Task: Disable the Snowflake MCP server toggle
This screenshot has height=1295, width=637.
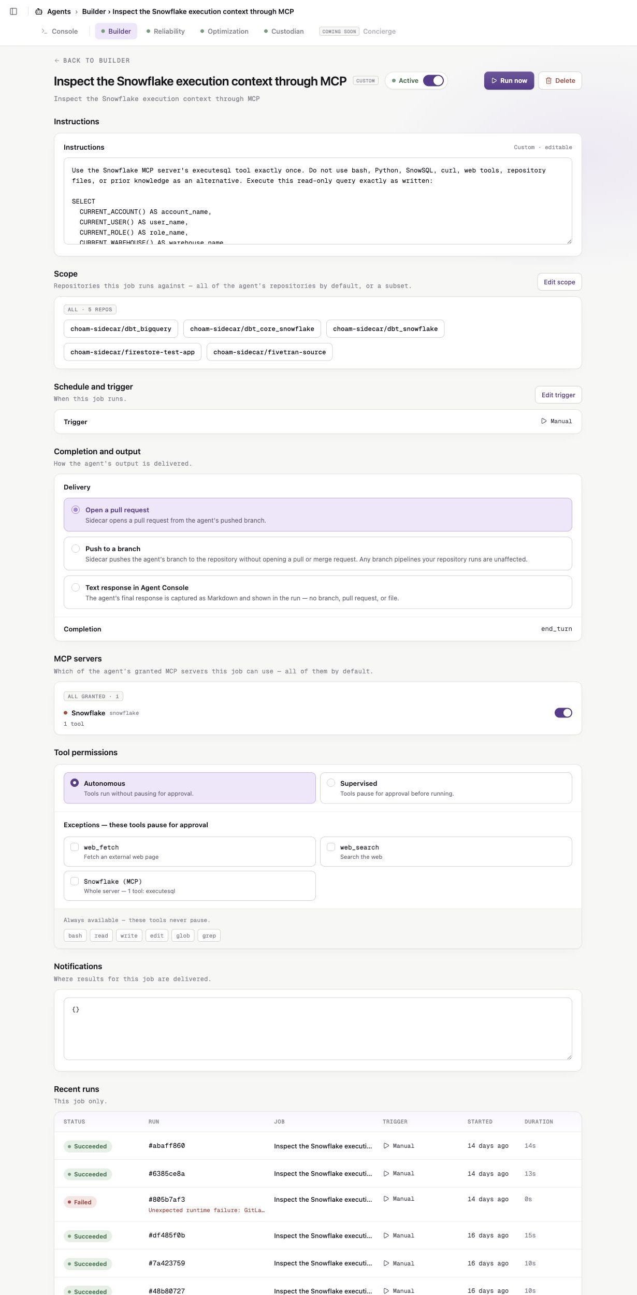Action: click(x=563, y=713)
